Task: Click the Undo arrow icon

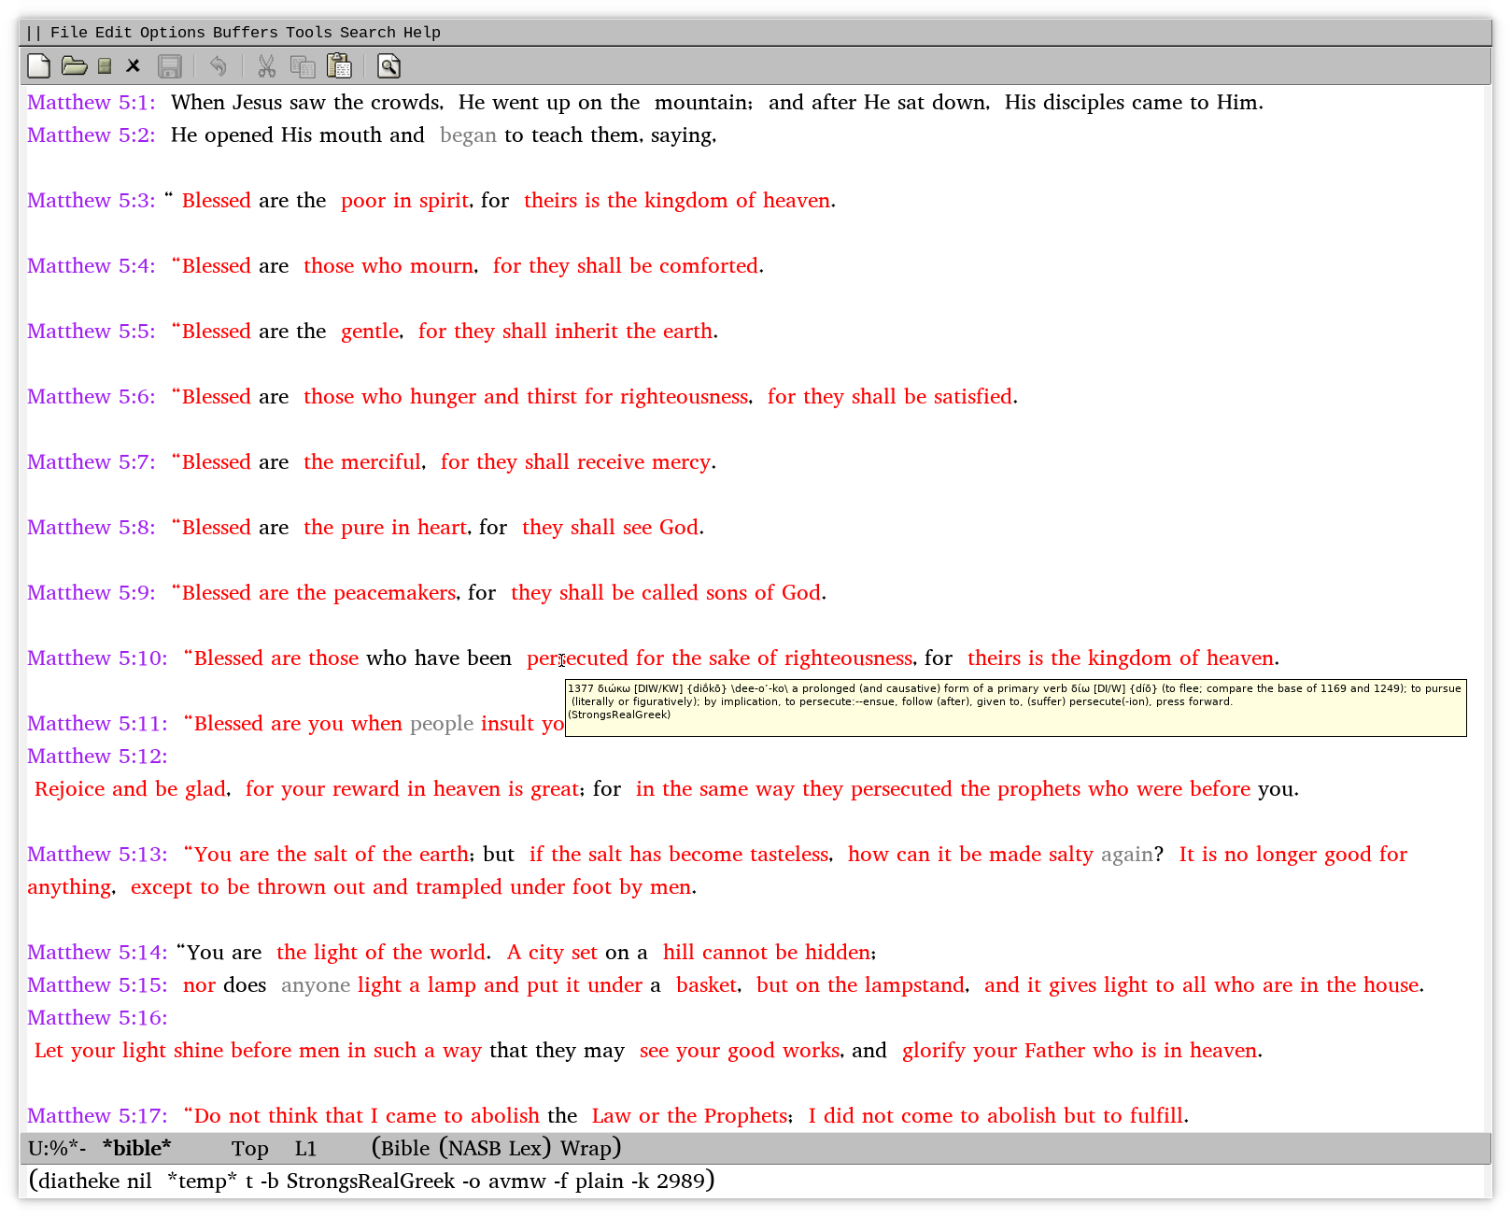Action: 218,66
